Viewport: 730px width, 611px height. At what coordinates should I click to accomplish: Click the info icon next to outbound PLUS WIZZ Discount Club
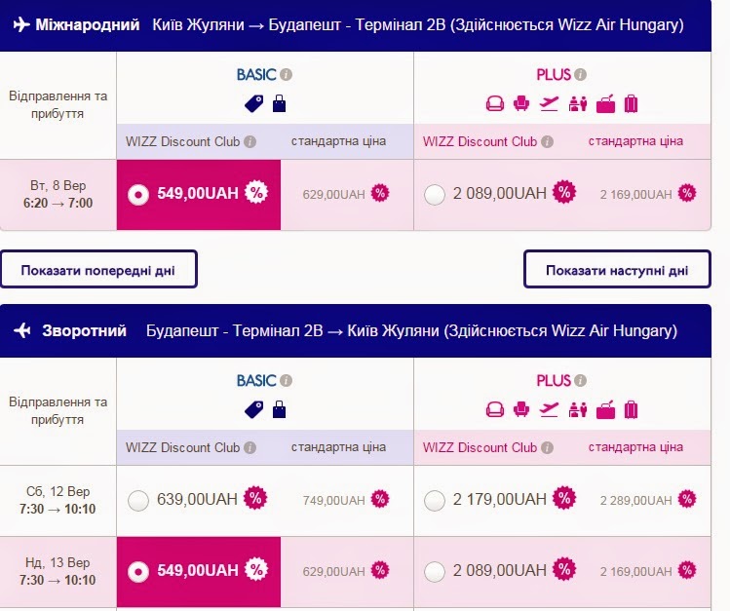tap(547, 141)
